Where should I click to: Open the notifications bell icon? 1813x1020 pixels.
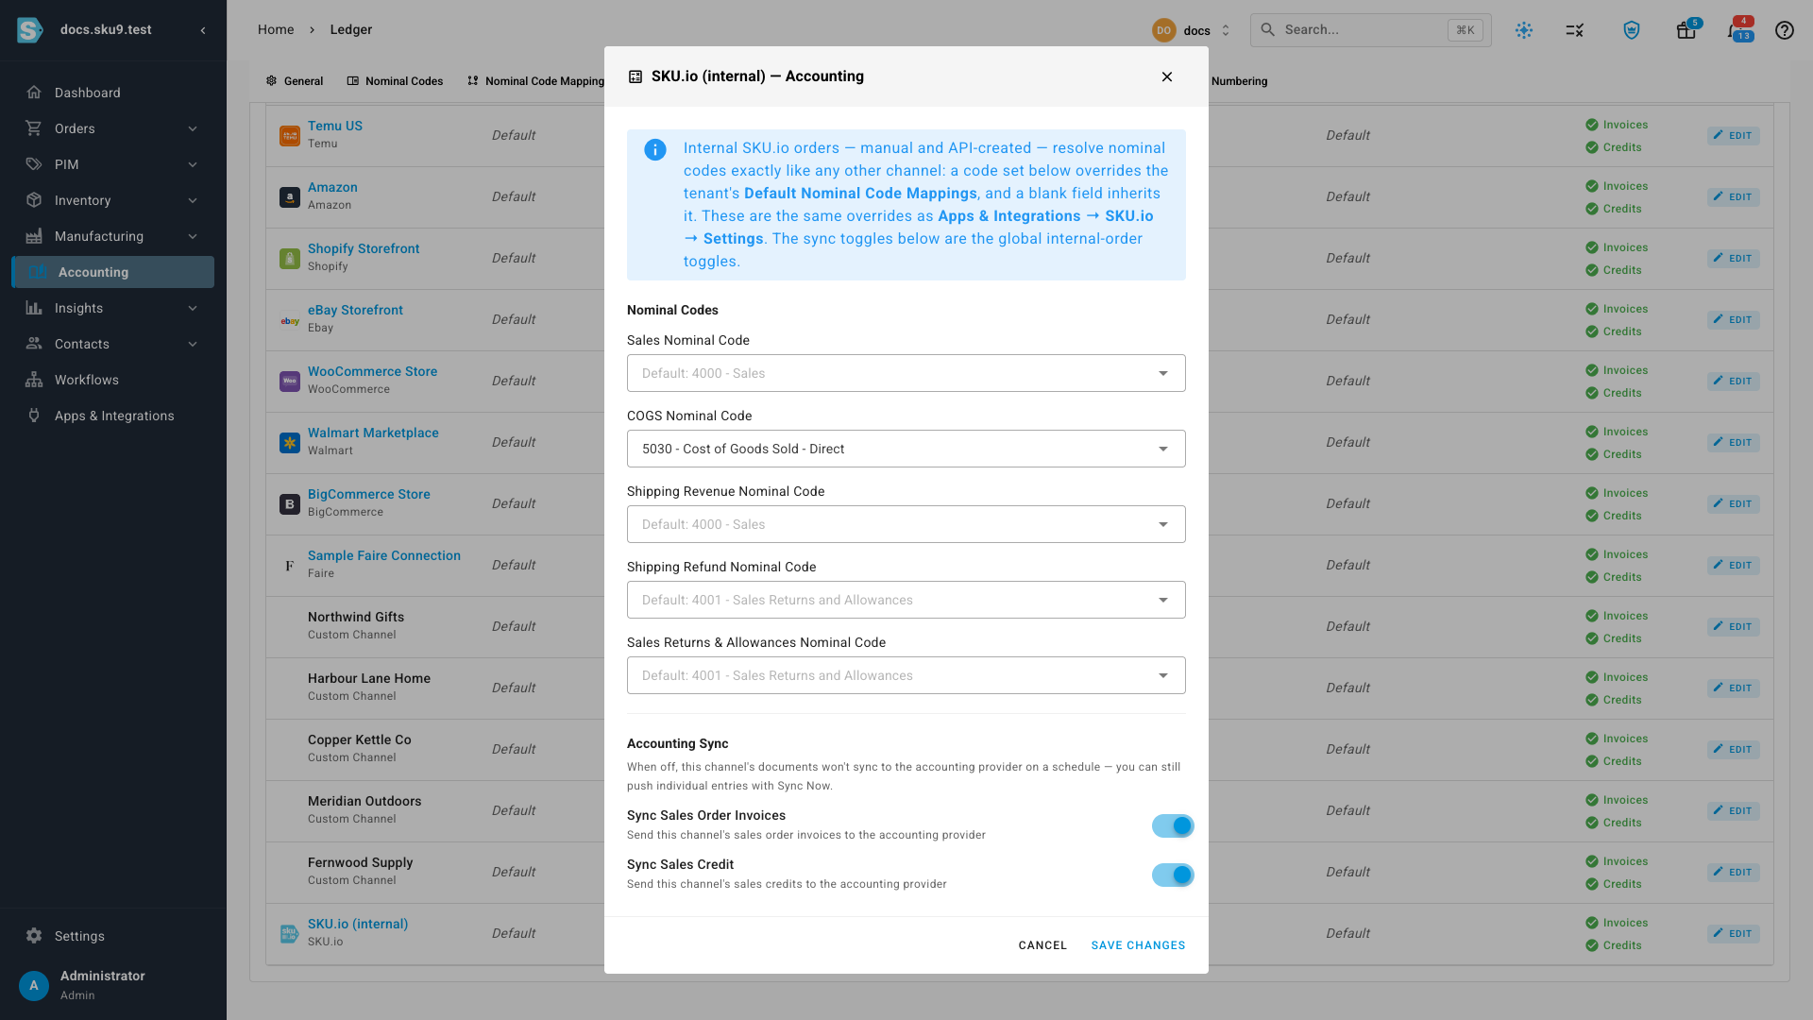click(x=1737, y=30)
